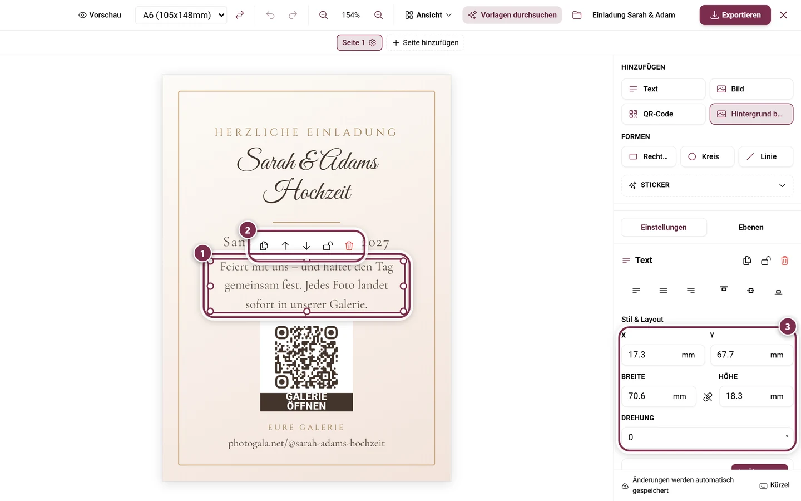Add a Kreis circle shape
Screen dimensions: 801x501
[708, 156]
